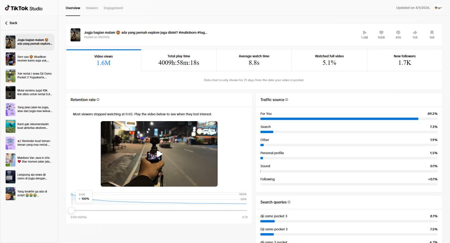Select the Video views metric card
Screen dimensions: 450x243
click(x=103, y=60)
